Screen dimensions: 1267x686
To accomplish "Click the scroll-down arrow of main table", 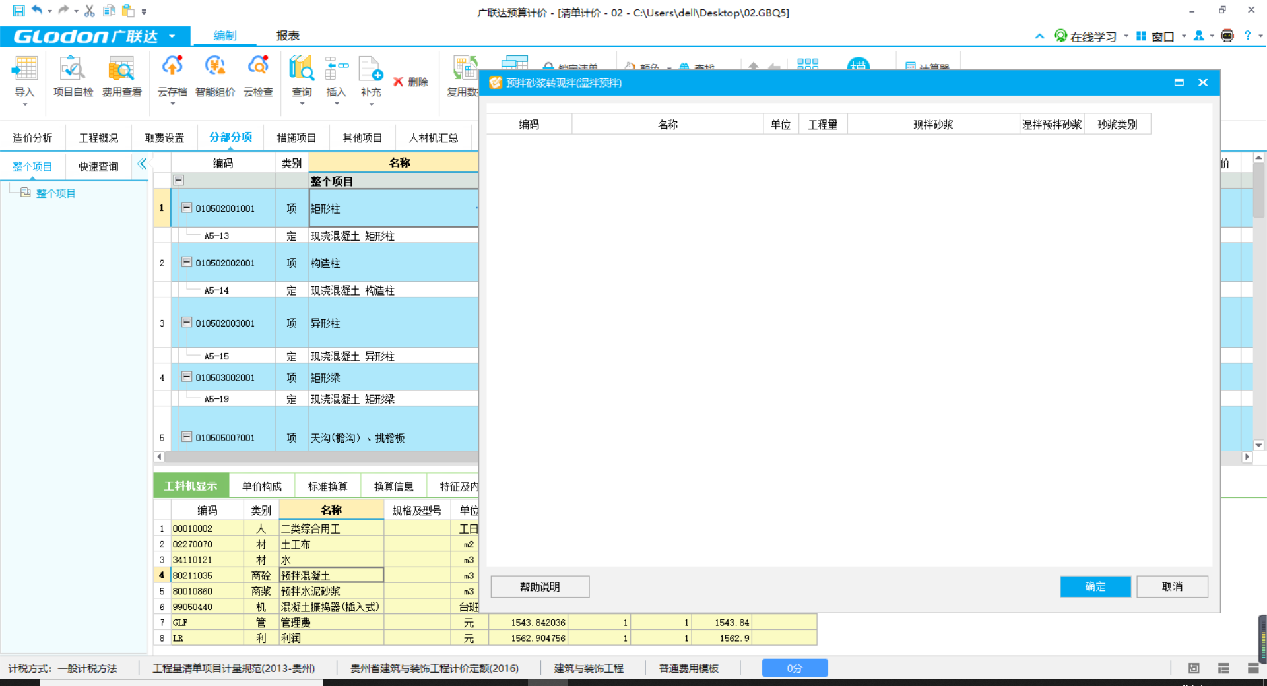I will click(x=1258, y=445).
